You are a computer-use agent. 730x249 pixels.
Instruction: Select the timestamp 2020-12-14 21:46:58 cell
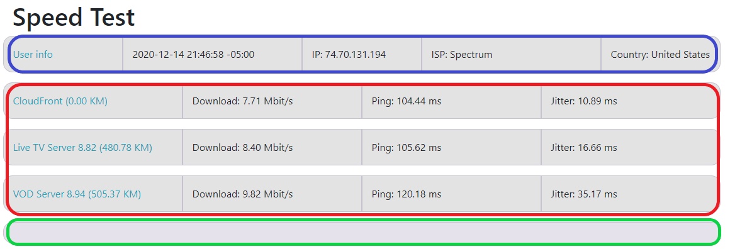212,55
